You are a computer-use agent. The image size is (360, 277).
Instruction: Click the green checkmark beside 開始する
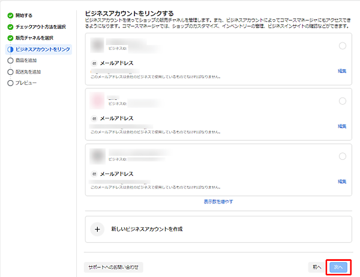(x=10, y=15)
